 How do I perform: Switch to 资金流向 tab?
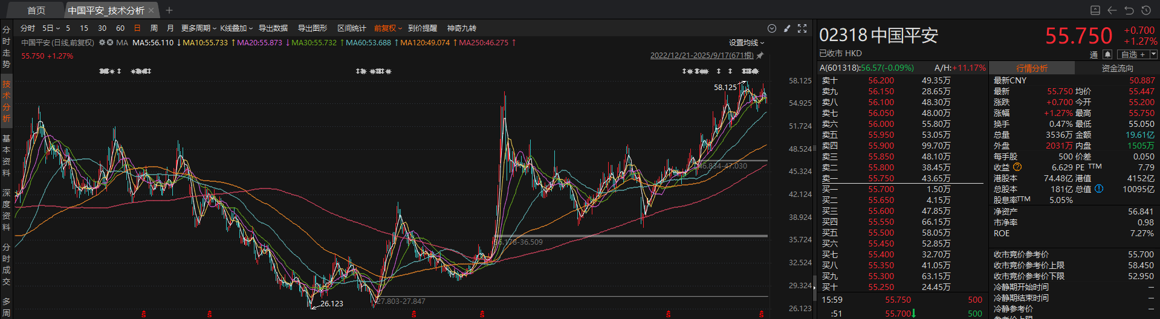[1117, 68]
